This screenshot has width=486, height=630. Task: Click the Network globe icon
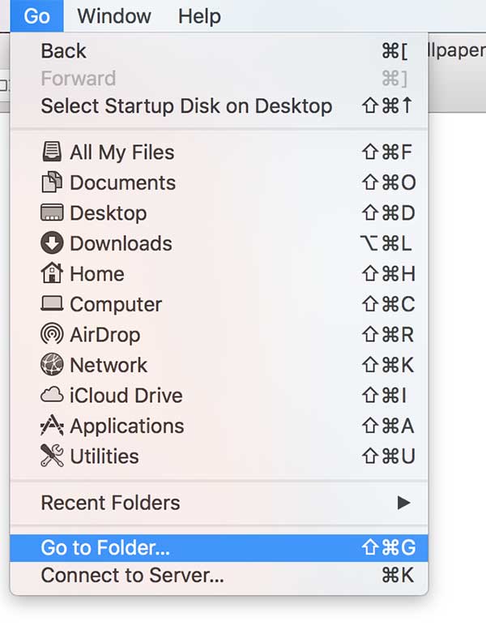(x=51, y=365)
